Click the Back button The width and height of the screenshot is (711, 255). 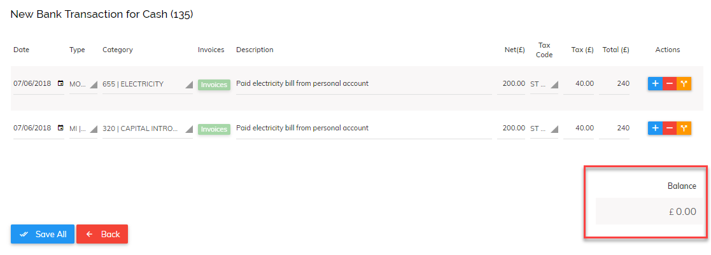coord(102,234)
